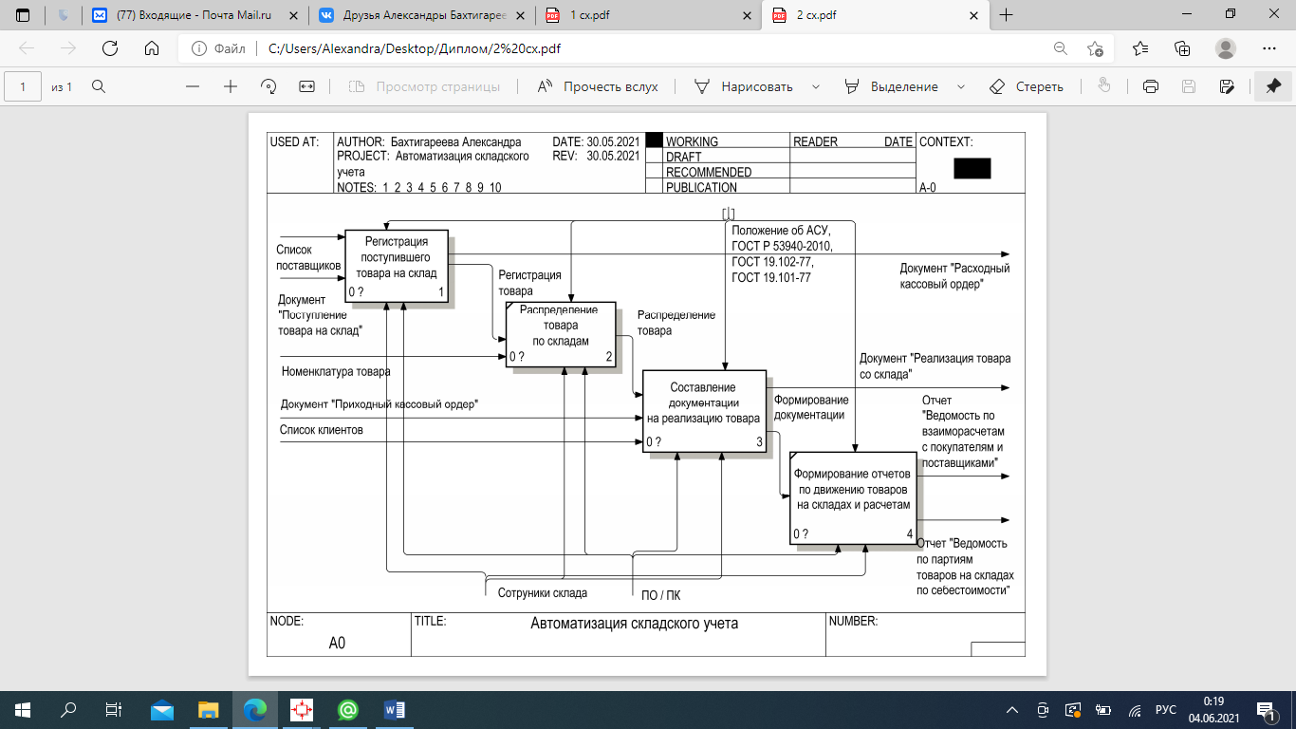Activate the Нарисовать drawing tool
1296x729 pixels.
(744, 86)
